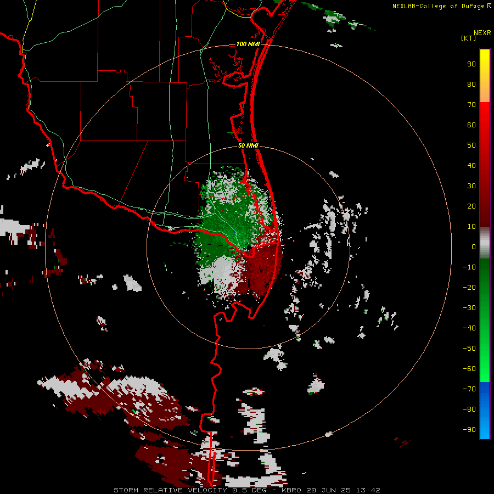This screenshot has width=494, height=494.
Task: Click the NEXR label above the scale
Action: [x=482, y=33]
